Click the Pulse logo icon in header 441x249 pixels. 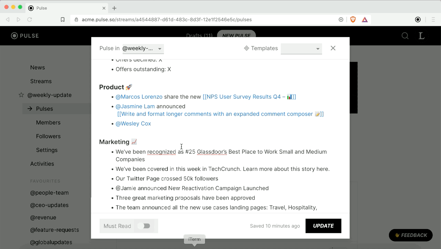point(14,36)
